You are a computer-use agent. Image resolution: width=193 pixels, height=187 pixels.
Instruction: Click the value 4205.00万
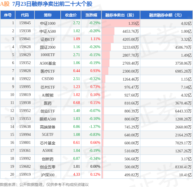[x=131, y=39]
